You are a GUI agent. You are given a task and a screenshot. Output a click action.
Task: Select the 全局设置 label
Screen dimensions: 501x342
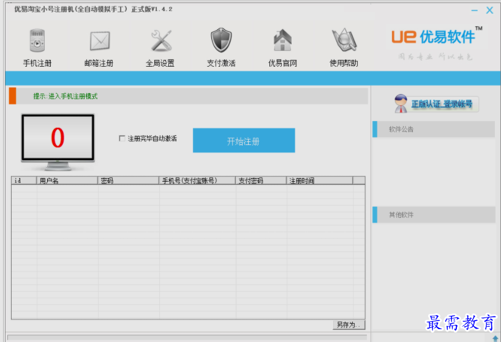coord(160,63)
